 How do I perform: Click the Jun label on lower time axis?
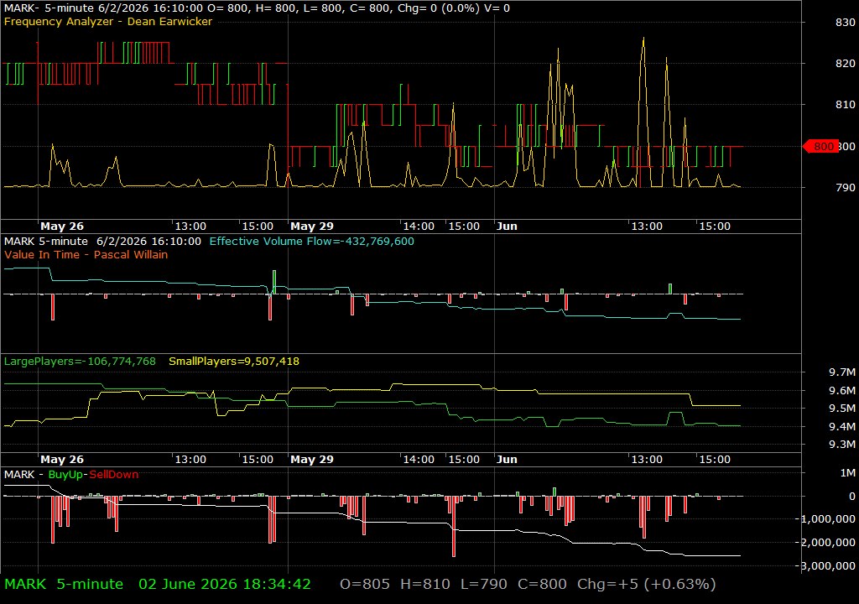point(507,460)
